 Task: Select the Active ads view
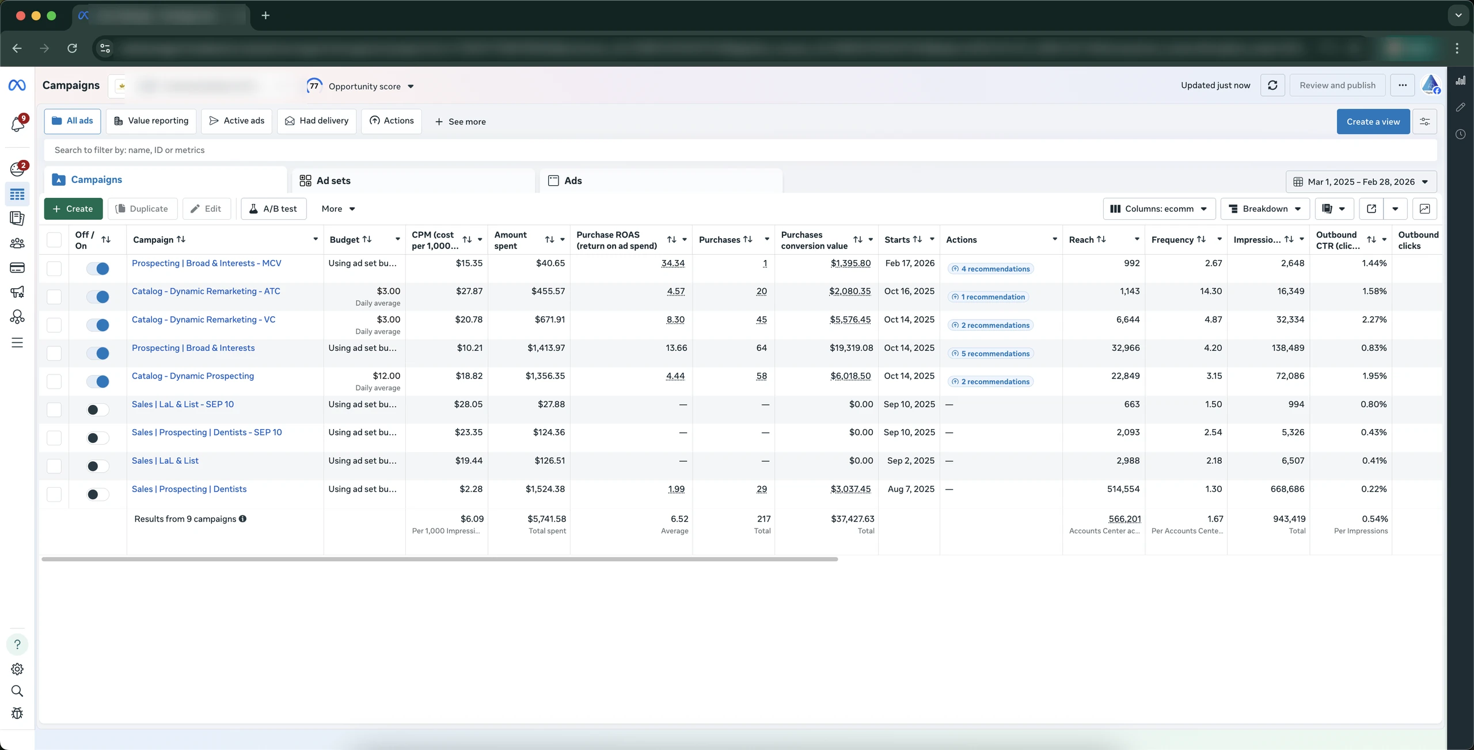237,121
